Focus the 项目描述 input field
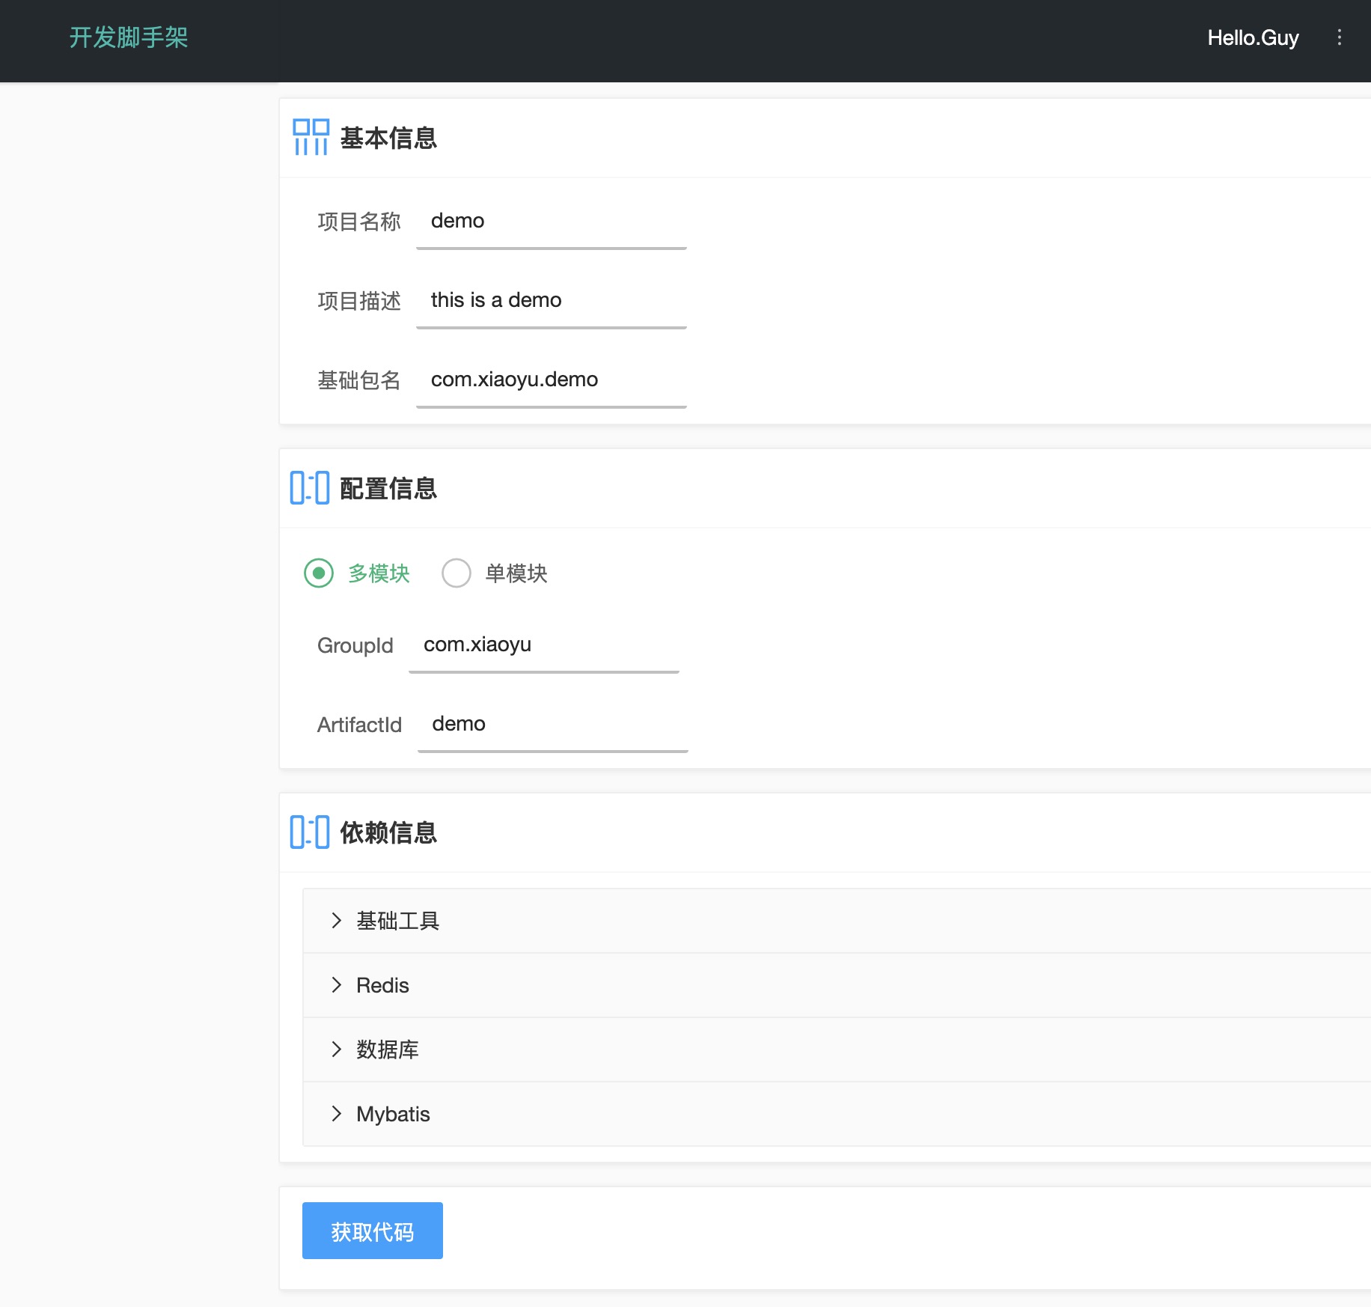This screenshot has height=1307, width=1371. [552, 301]
